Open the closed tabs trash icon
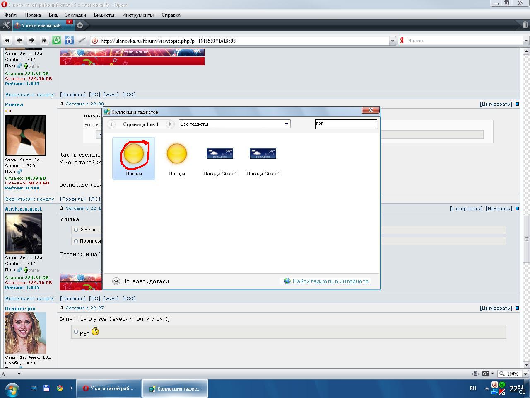530x398 pixels. click(x=525, y=25)
